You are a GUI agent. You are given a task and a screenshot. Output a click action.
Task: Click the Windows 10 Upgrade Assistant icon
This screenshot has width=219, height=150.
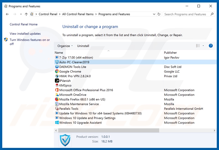point(57,122)
